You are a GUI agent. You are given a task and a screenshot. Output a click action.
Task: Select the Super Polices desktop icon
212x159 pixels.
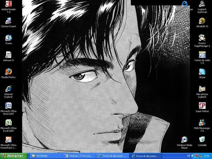point(202,107)
